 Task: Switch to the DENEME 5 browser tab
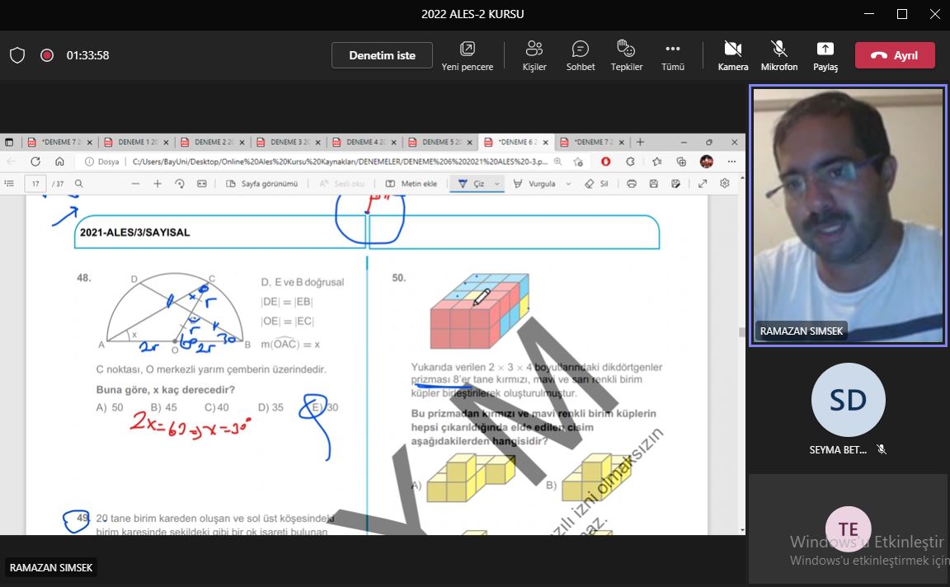[440, 143]
